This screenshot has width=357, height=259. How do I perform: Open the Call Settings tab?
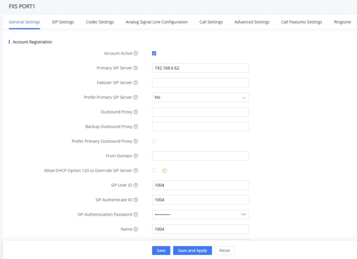pos(211,22)
